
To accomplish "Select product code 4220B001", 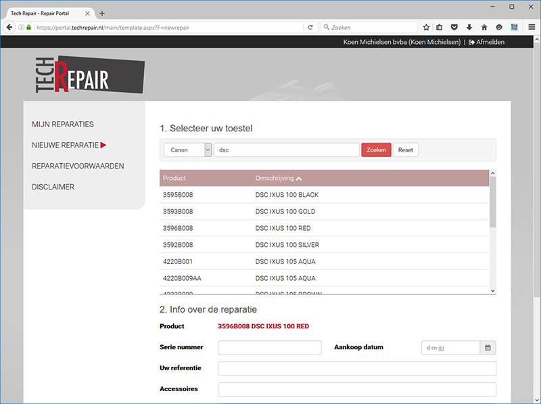I will point(177,261).
